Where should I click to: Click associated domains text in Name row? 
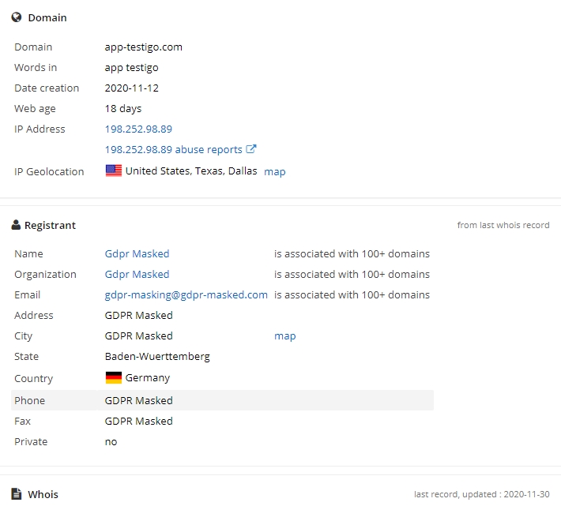point(352,253)
